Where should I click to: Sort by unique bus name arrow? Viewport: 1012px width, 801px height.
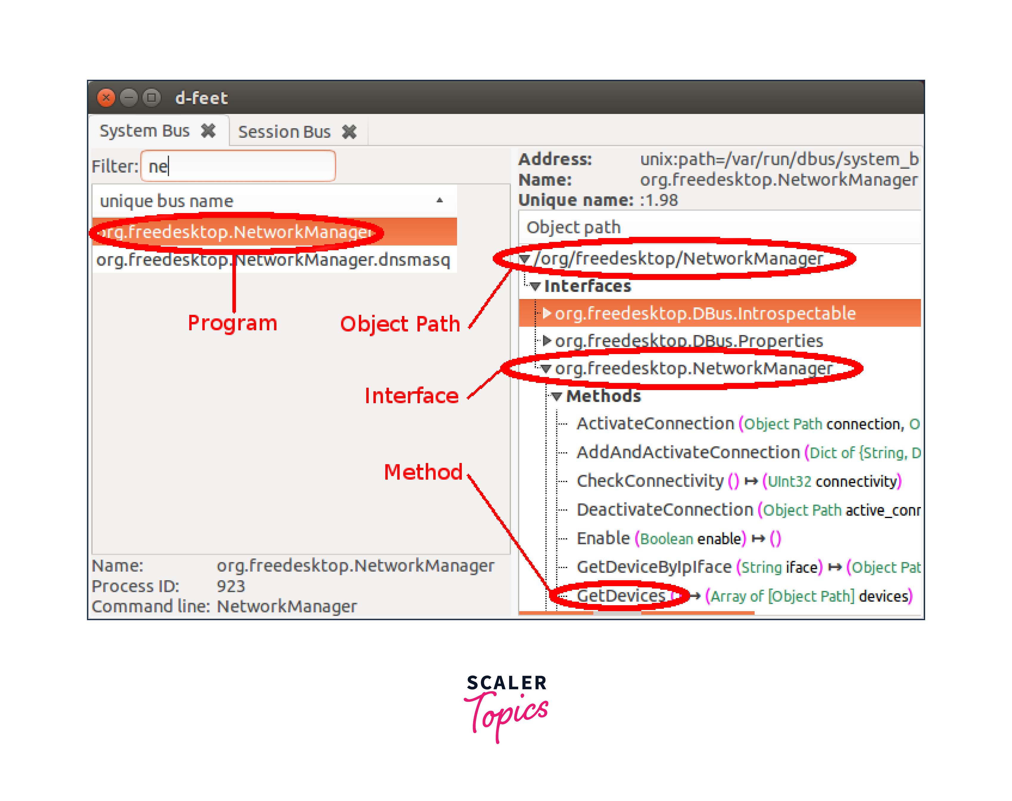pyautogui.click(x=439, y=201)
